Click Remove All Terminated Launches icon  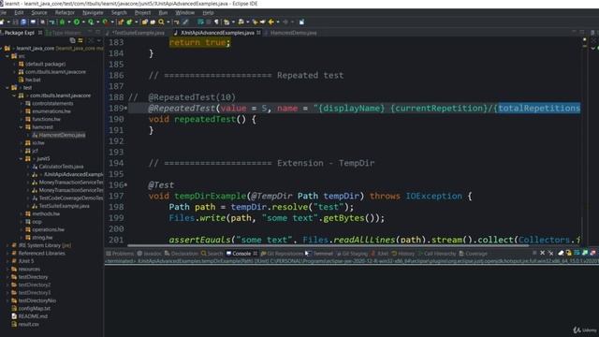551,253
